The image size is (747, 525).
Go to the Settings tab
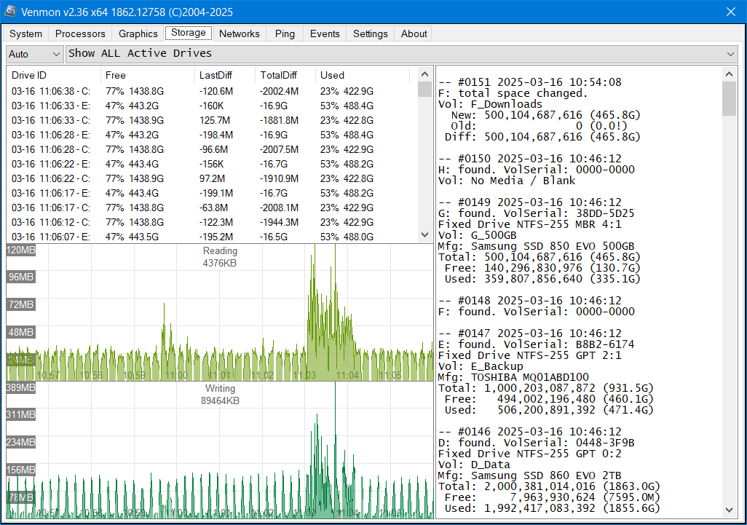(370, 33)
